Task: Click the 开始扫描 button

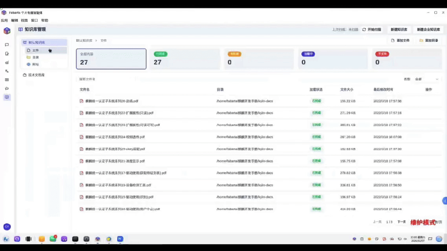Action: click(372, 30)
